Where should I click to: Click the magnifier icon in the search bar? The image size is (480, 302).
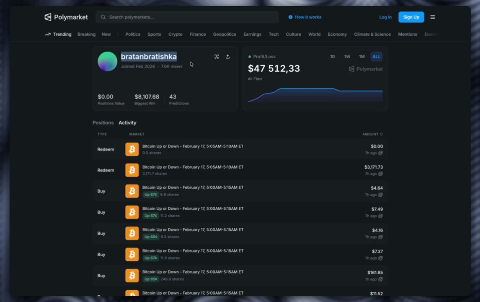tap(103, 17)
